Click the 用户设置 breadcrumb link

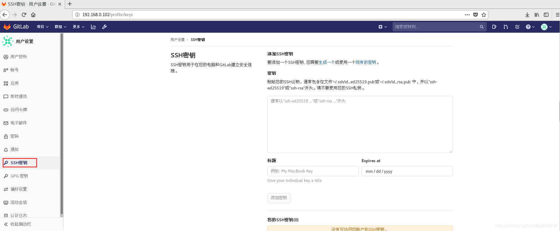tap(177, 40)
